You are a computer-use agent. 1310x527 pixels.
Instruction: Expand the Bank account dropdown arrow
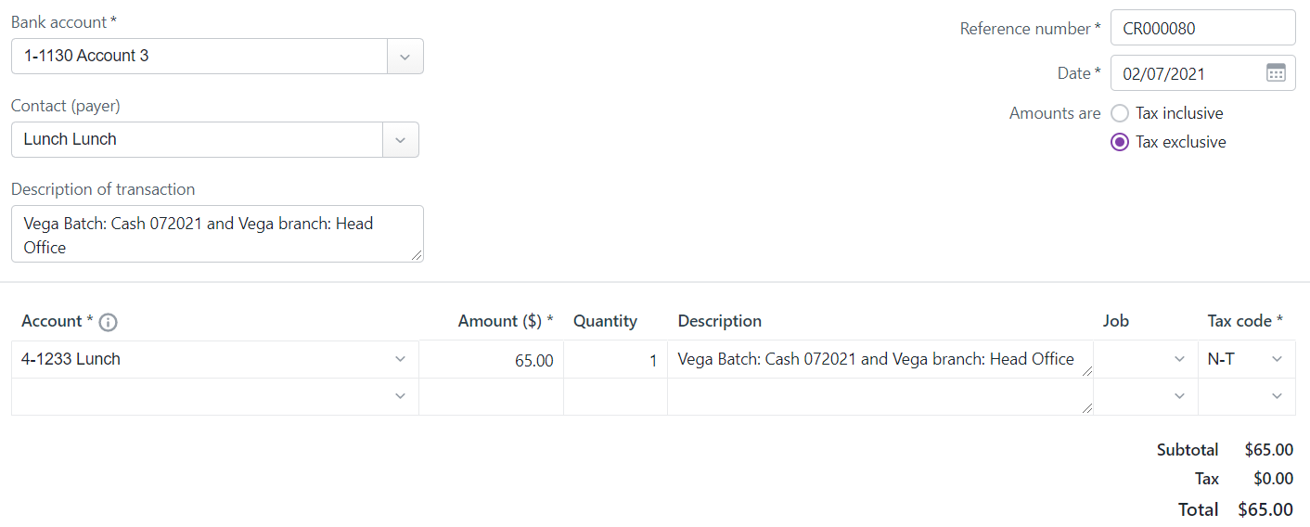(x=405, y=57)
